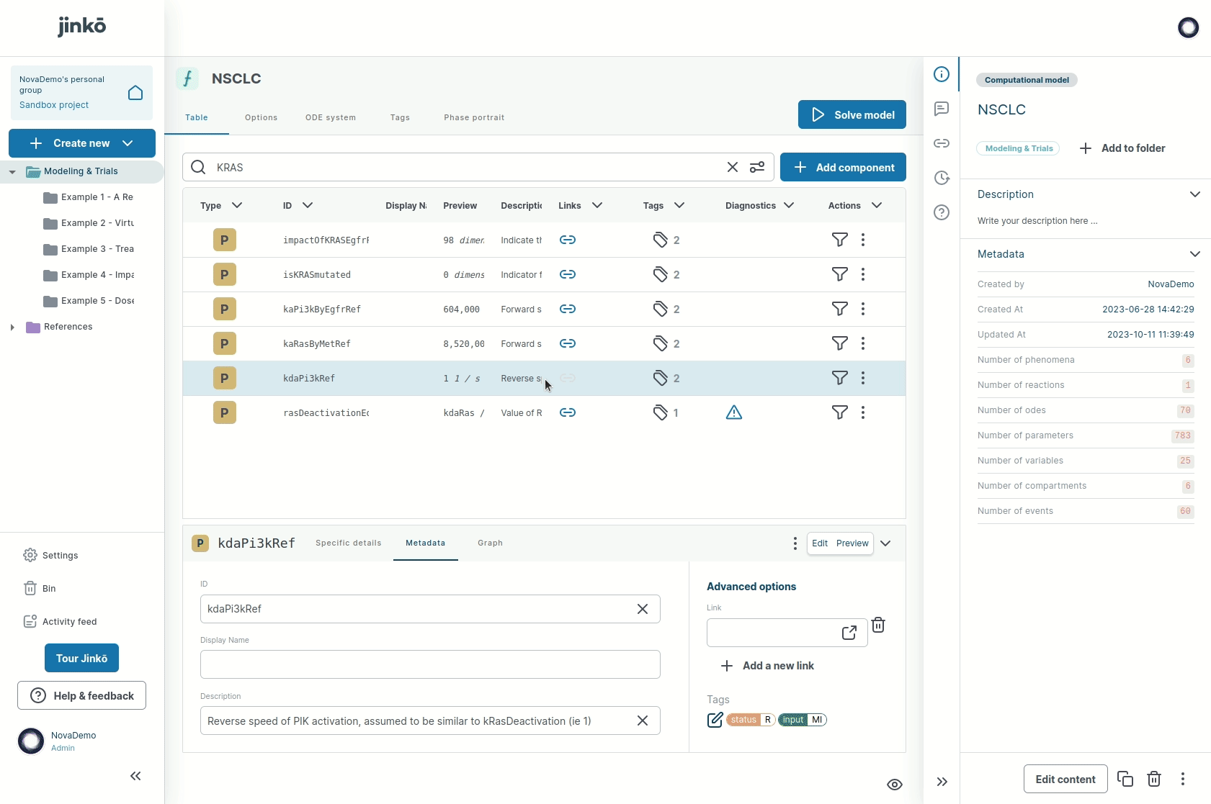1211x804 pixels.
Task: Open the search filter settings icon
Action: [756, 167]
